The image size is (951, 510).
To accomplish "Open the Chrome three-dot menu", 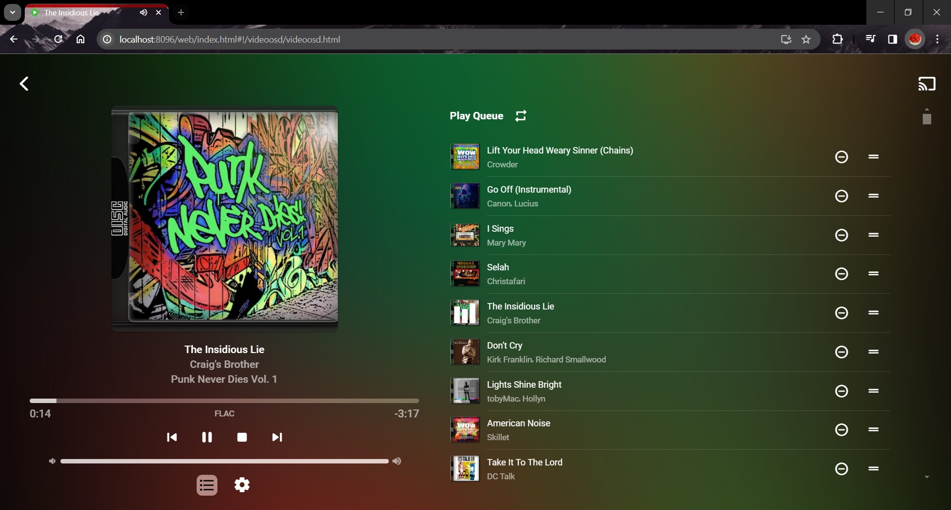I will point(938,40).
